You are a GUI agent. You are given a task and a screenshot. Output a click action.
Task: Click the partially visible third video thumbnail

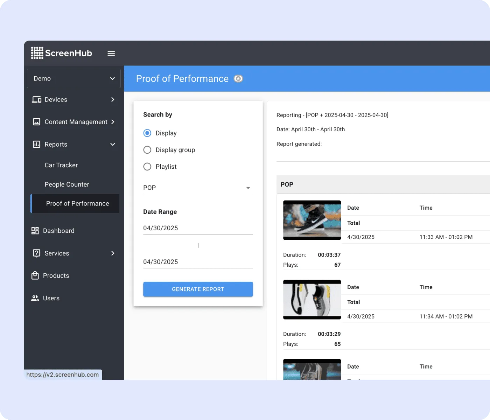coord(312,369)
